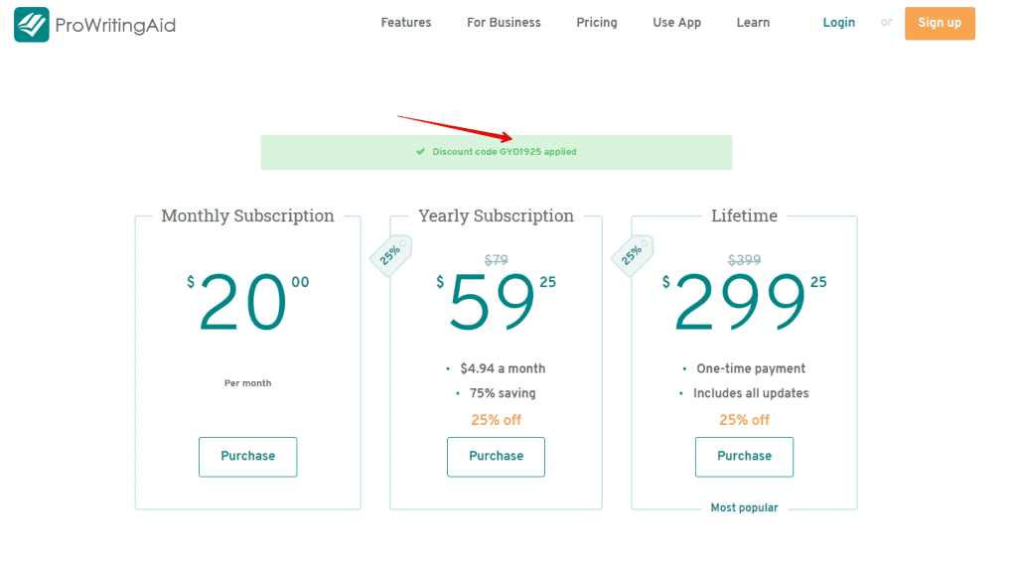The height and width of the screenshot is (565, 1017).
Task: Click the discount code applied banner
Action: point(497,152)
